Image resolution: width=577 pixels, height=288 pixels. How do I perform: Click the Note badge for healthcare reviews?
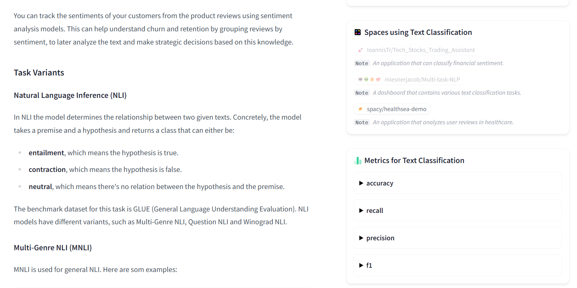(362, 122)
